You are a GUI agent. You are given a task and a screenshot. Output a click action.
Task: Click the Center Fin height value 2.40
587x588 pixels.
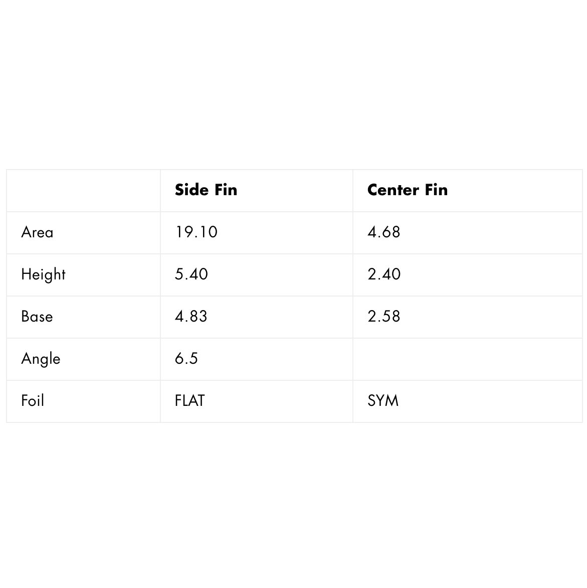point(383,274)
